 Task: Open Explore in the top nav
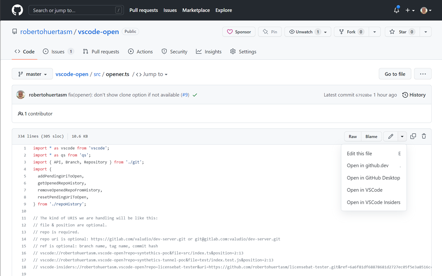pos(224,10)
